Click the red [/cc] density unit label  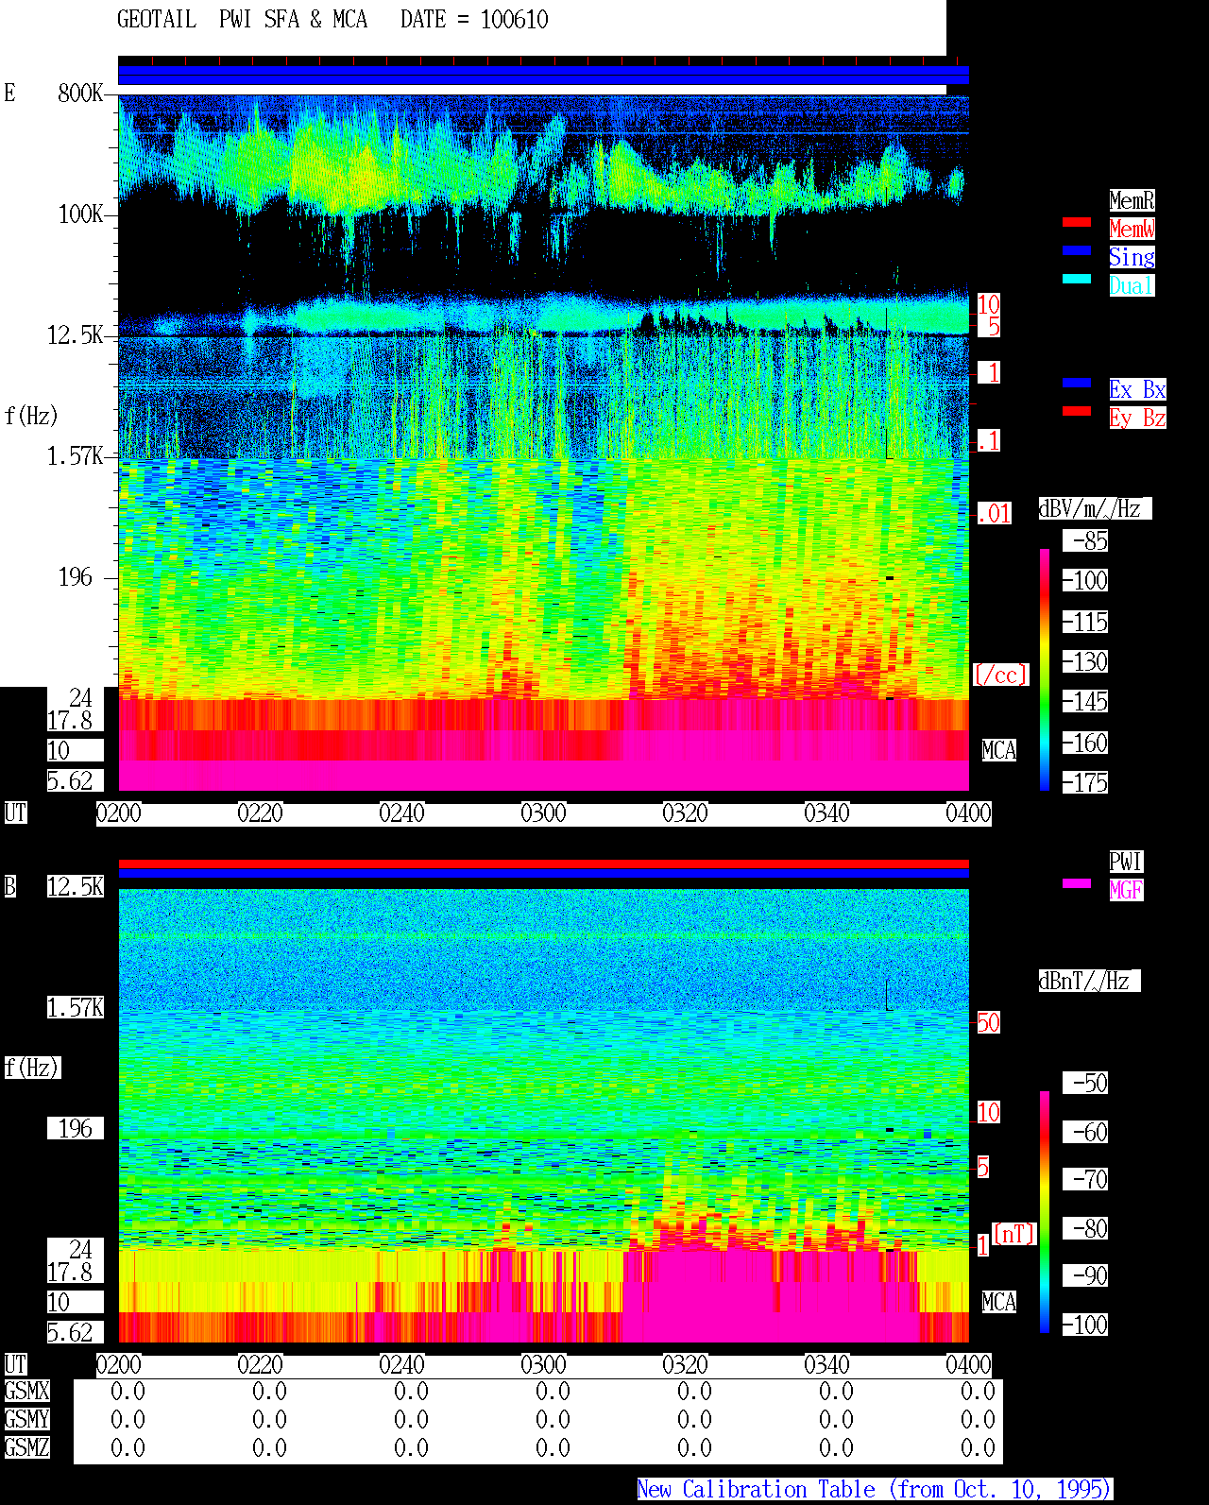1000,675
